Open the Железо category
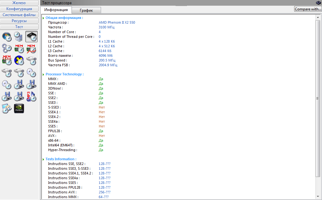Screen dimensions: 322x200 coord(19,3)
